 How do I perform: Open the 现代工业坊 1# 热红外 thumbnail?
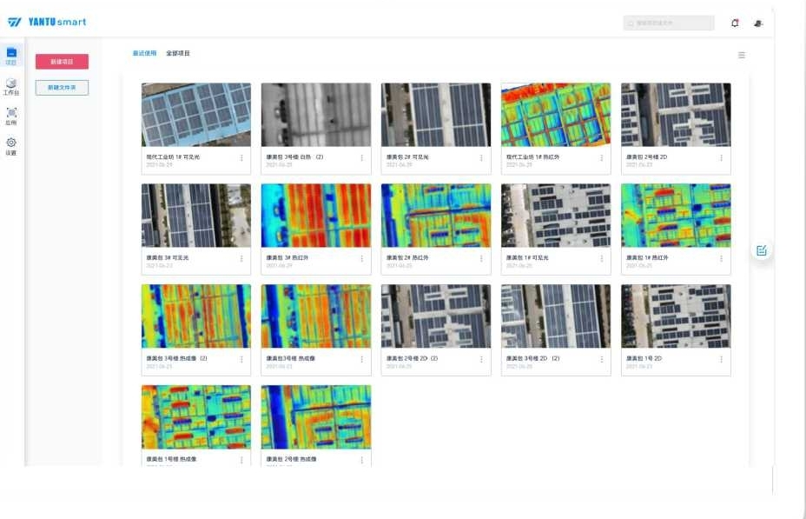click(556, 115)
